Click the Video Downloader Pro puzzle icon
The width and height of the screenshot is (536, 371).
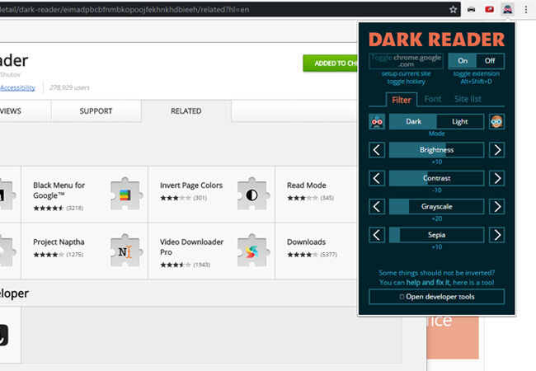click(252, 251)
